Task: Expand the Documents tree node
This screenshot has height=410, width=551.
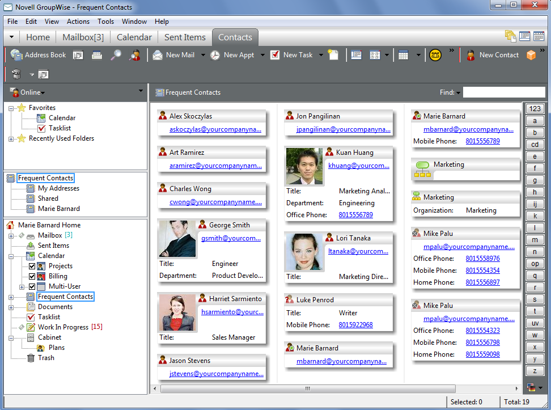Action: pos(11,307)
